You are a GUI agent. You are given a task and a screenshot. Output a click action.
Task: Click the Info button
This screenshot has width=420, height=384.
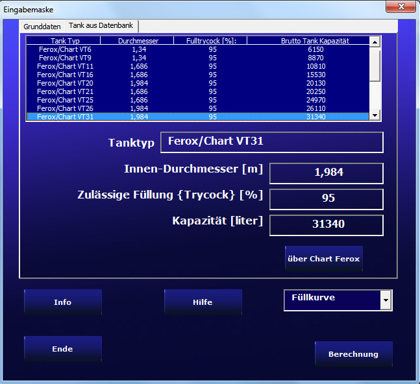(x=63, y=302)
